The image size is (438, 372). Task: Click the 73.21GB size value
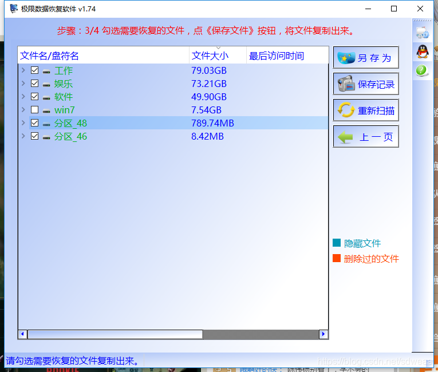208,84
